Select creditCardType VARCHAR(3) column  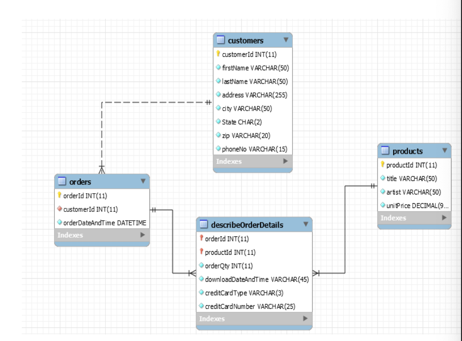pos(254,293)
